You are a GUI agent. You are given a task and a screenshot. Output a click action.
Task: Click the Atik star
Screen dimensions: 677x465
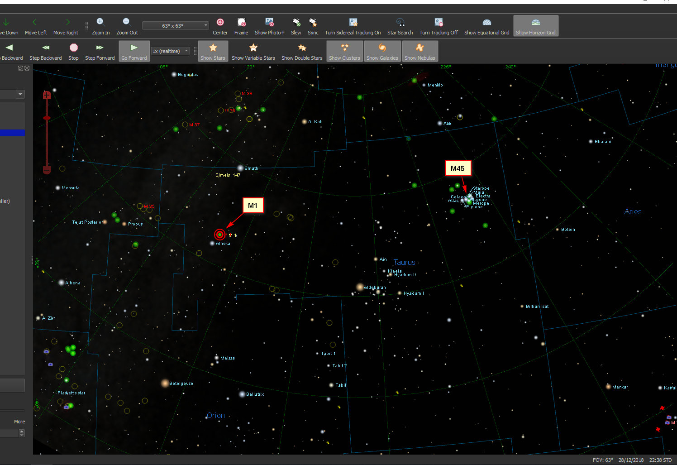click(439, 123)
